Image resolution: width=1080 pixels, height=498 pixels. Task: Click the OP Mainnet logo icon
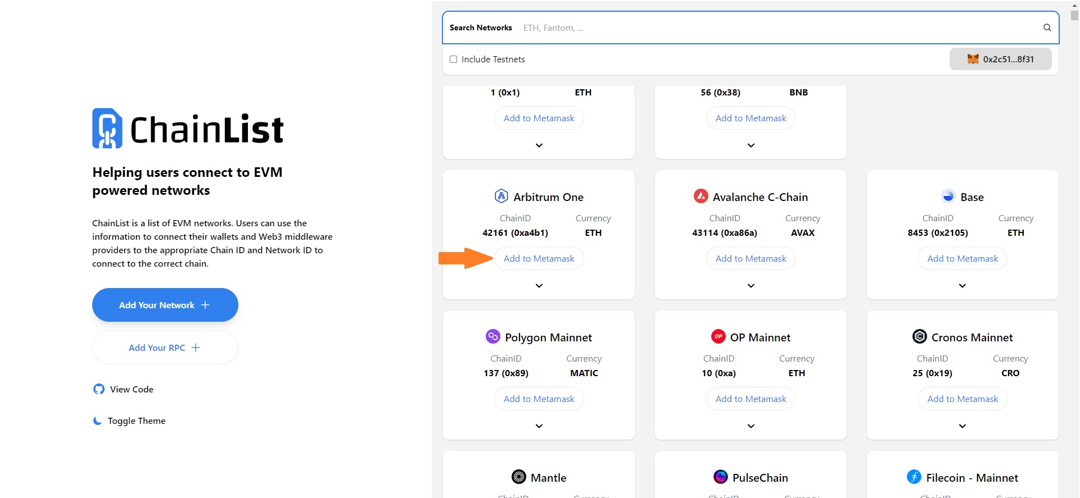[x=718, y=336]
